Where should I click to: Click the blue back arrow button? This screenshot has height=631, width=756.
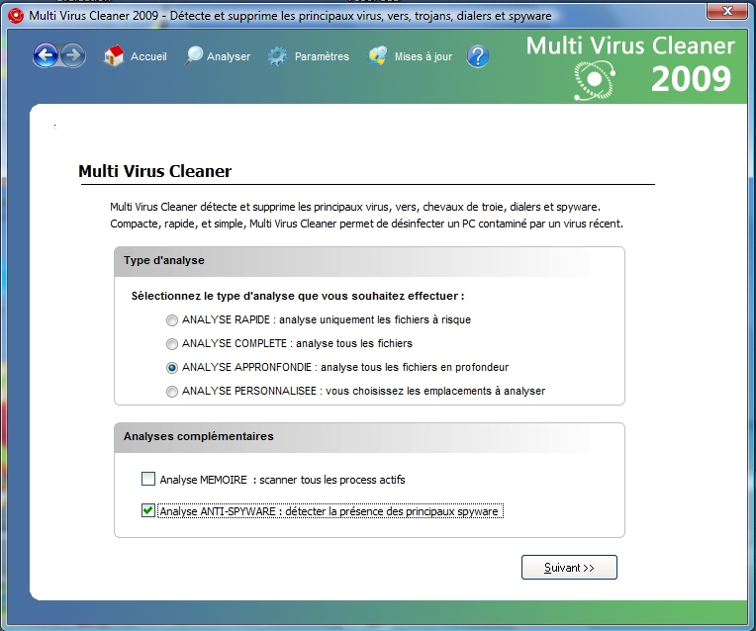point(46,55)
